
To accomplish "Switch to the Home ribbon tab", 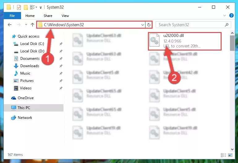I will pyautogui.click(x=30, y=16).
